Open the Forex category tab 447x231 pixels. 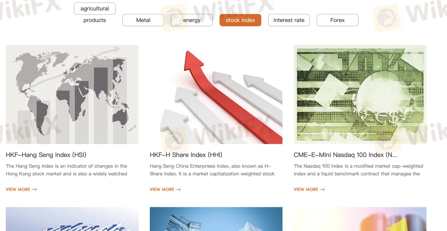pyautogui.click(x=337, y=20)
